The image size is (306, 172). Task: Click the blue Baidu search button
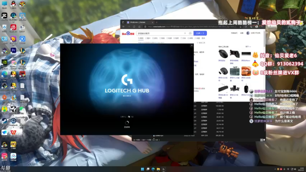200,33
